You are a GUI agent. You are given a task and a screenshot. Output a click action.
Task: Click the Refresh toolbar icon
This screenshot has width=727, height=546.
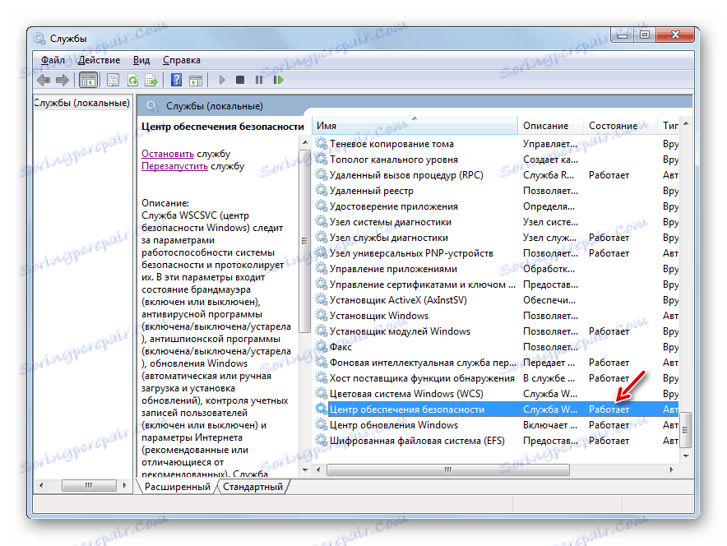pyautogui.click(x=132, y=81)
